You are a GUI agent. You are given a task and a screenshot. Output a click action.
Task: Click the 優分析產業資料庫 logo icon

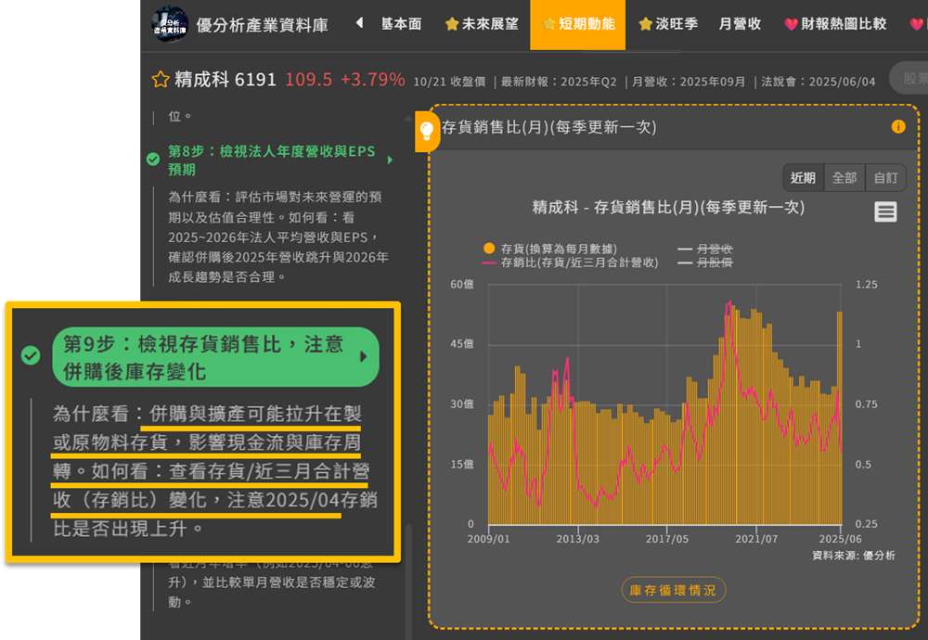point(169,24)
